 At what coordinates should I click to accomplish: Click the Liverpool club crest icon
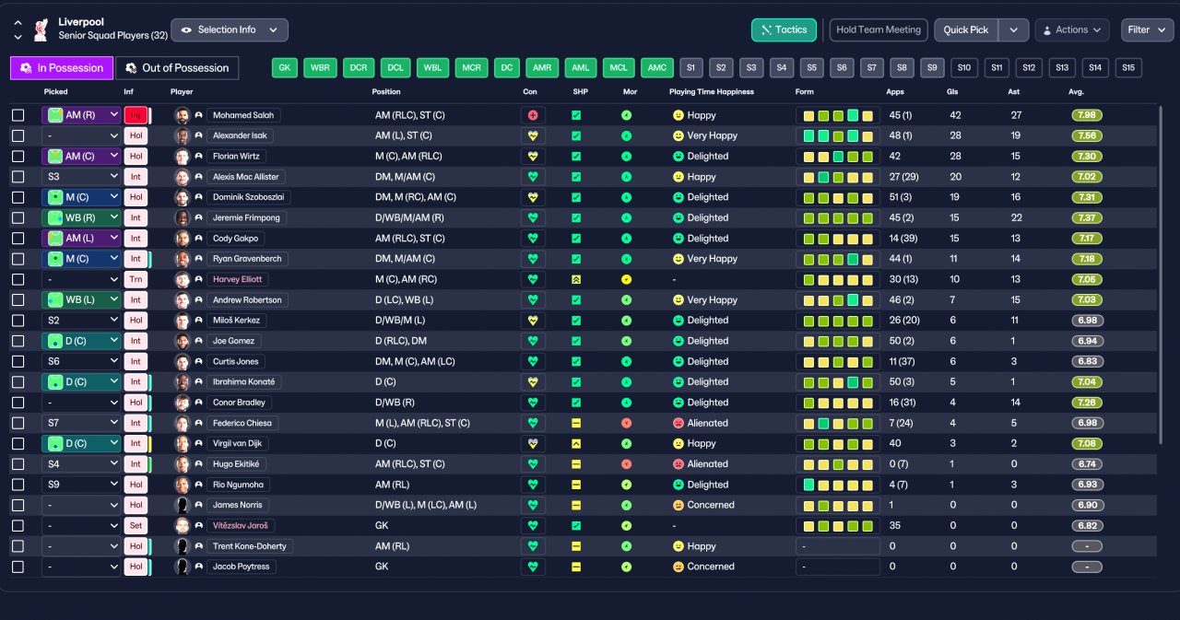[x=40, y=29]
